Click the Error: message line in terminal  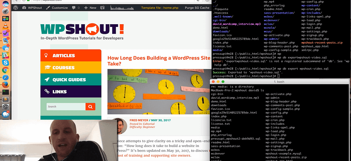point(281,63)
